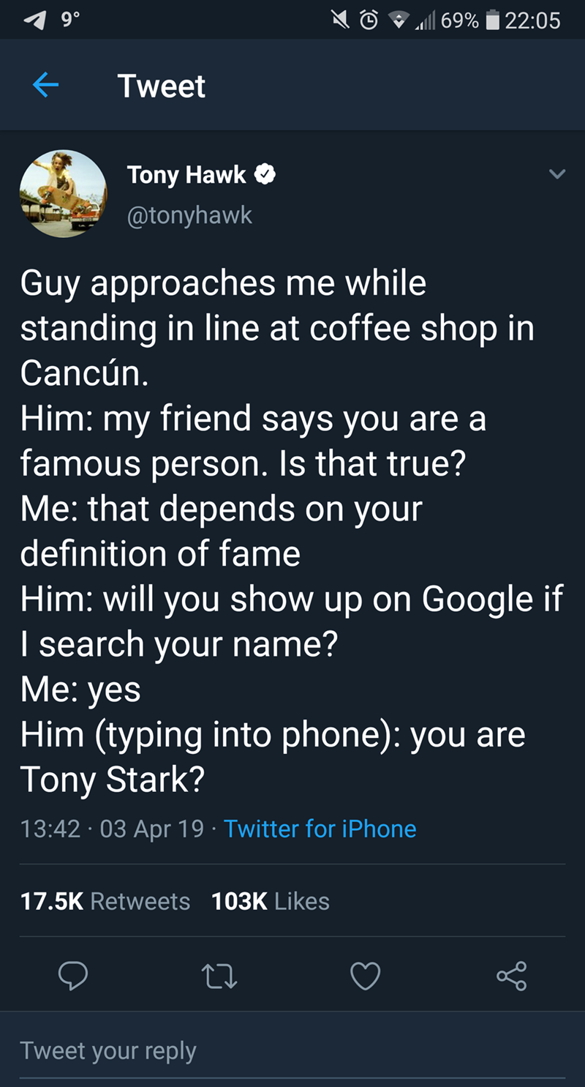Screen dimensions: 585x1087
Task: Retweet this tweet
Action: pyautogui.click(x=219, y=975)
